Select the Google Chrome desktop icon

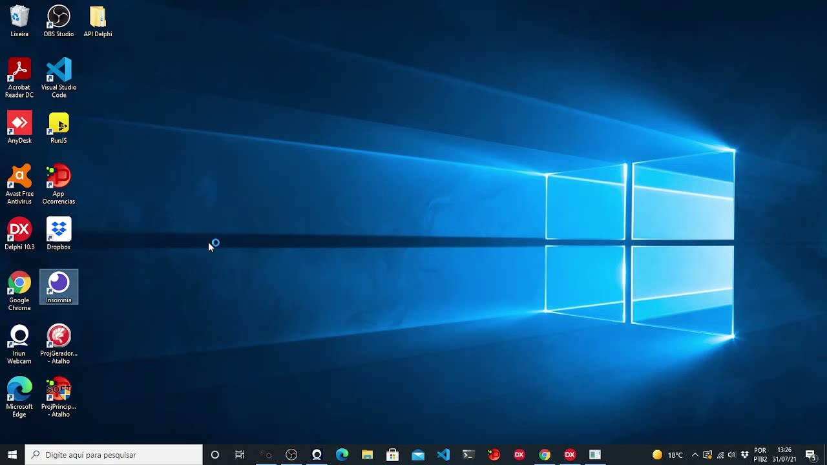pyautogui.click(x=19, y=291)
